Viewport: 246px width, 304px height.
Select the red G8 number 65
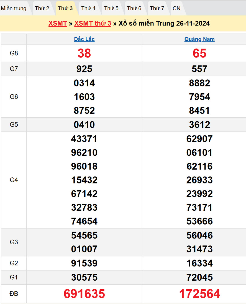pyautogui.click(x=199, y=53)
